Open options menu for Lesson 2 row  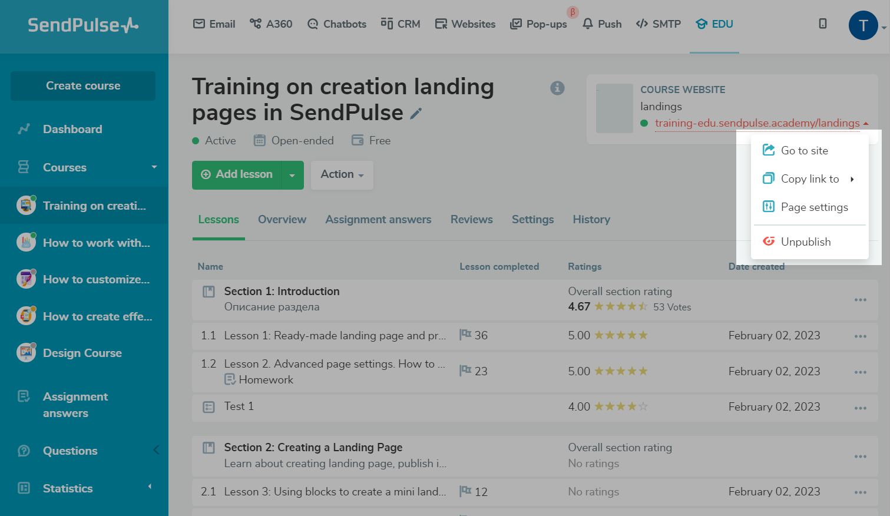pos(861,372)
